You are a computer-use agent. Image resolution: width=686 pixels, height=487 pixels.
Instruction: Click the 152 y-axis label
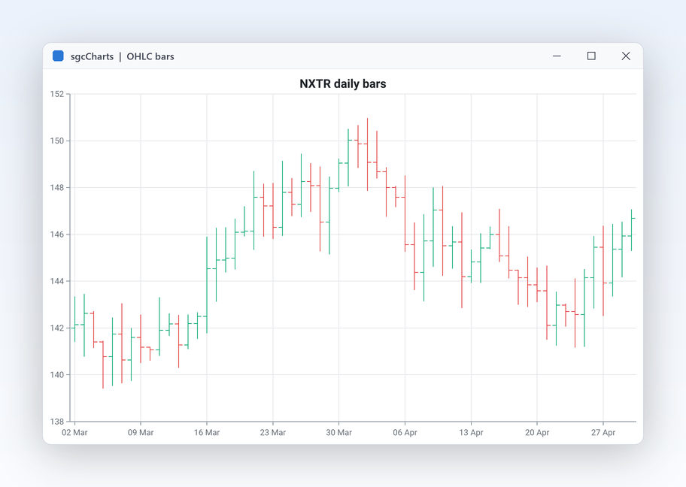tap(57, 94)
